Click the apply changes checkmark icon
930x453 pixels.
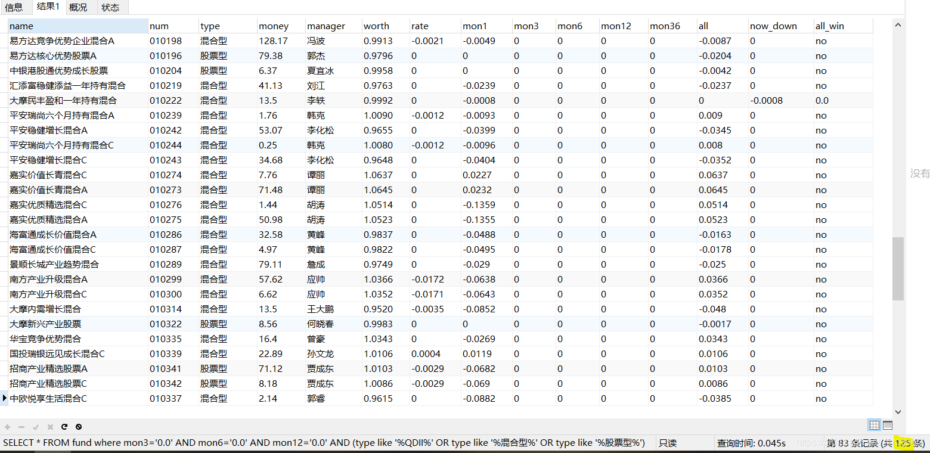point(36,427)
